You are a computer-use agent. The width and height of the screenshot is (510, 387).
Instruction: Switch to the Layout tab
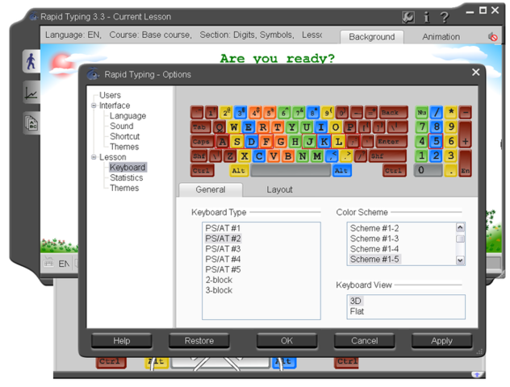tap(279, 189)
